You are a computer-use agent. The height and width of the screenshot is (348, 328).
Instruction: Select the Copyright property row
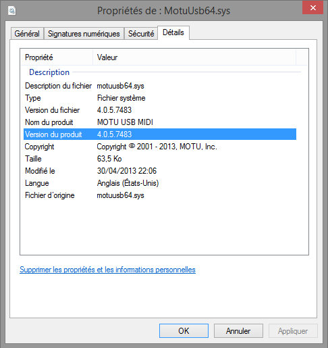[160, 147]
